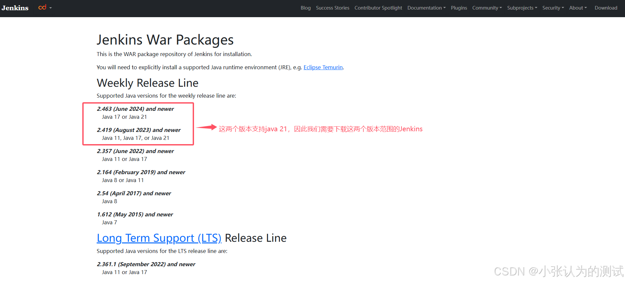This screenshot has width=625, height=282.
Task: Expand the Documentation dropdown
Action: (426, 8)
